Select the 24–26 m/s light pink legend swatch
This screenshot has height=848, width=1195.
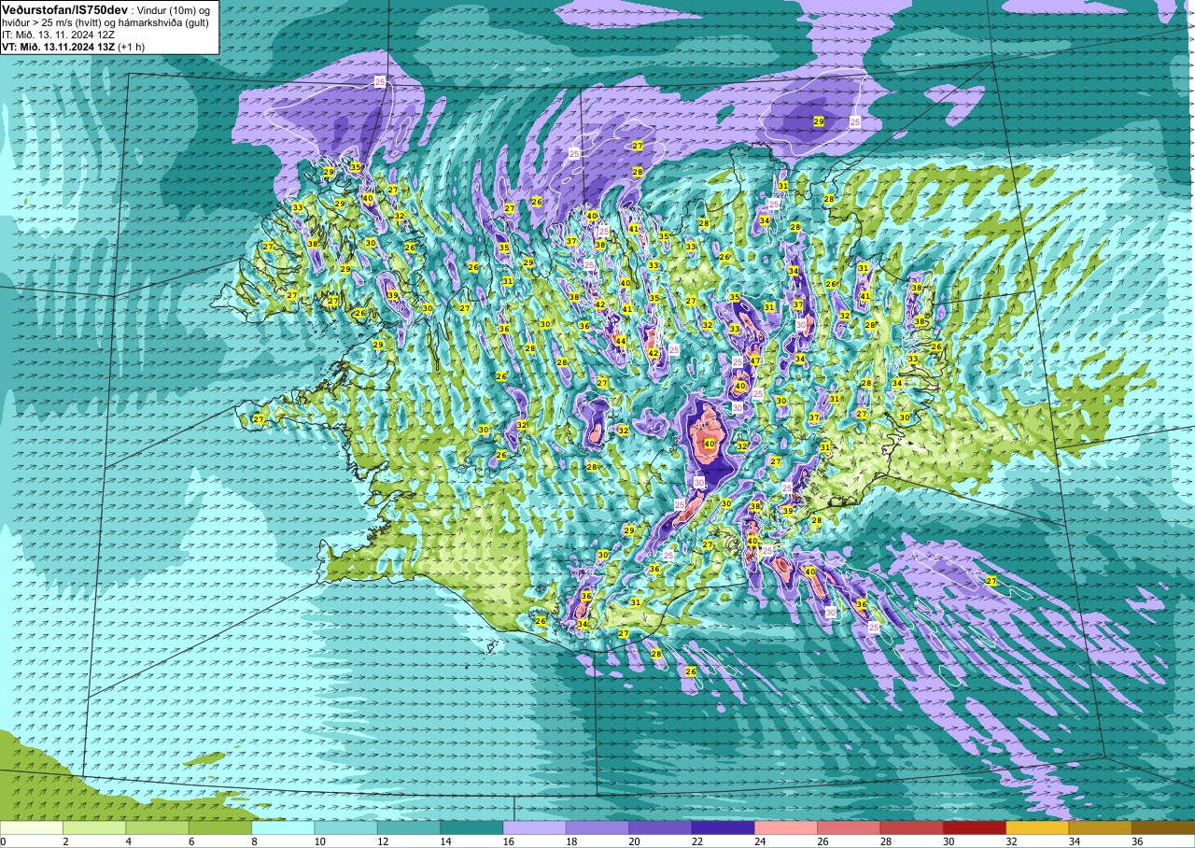pos(786,827)
